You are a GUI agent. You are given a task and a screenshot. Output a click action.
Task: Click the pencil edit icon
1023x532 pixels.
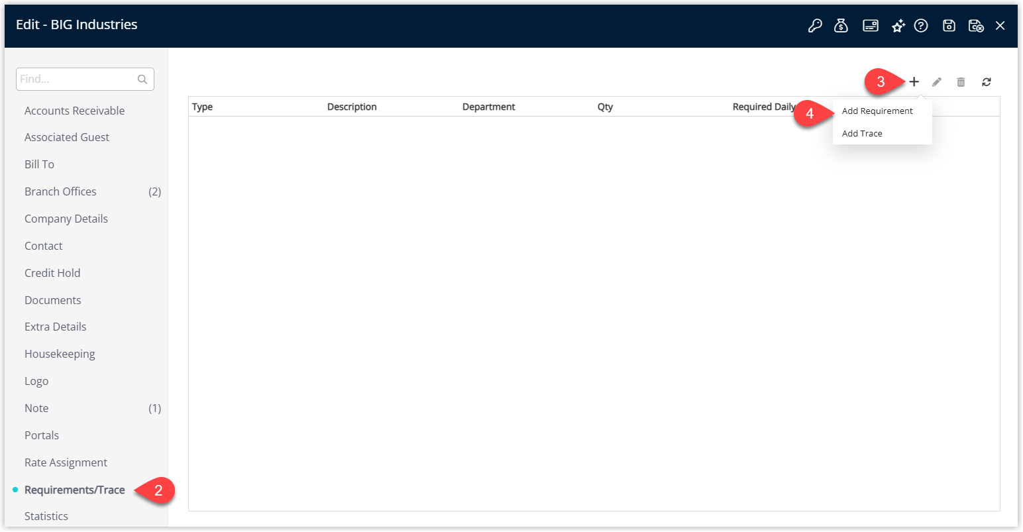click(937, 82)
